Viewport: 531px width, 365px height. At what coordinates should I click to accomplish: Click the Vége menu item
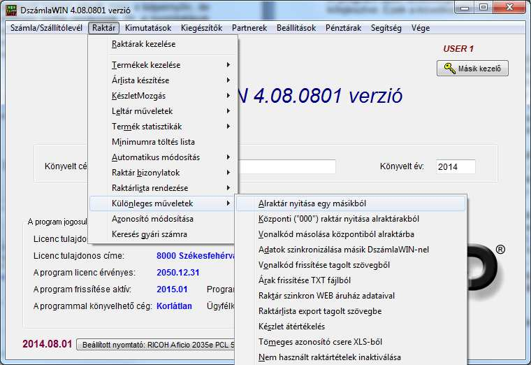click(421, 28)
